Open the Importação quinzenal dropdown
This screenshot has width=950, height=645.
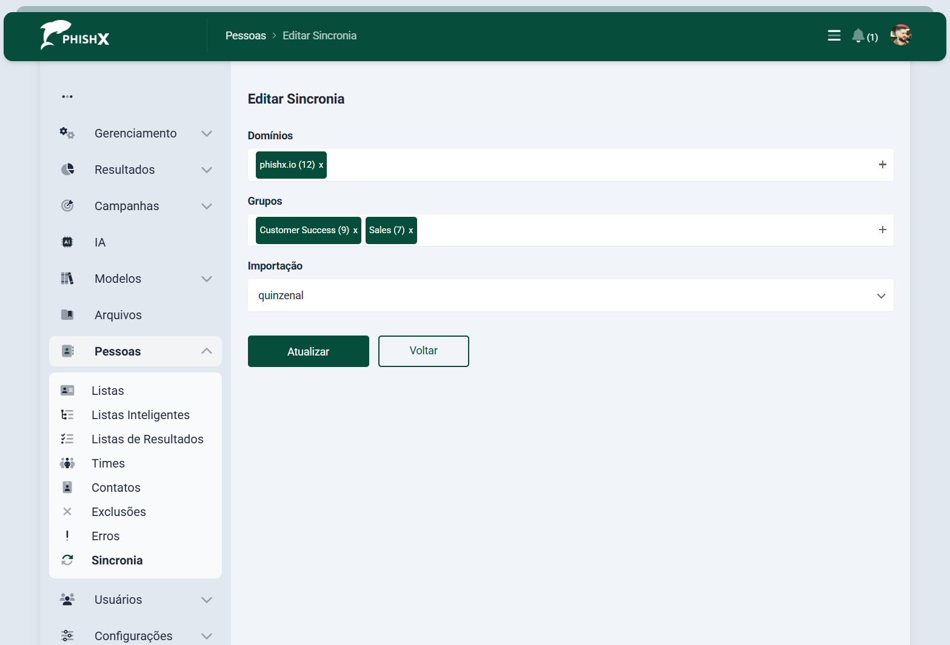(570, 296)
